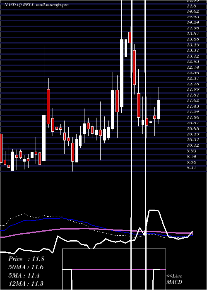Click the 11.24 price axis label
The width and height of the screenshot is (207, 290).
[x=193, y=112]
